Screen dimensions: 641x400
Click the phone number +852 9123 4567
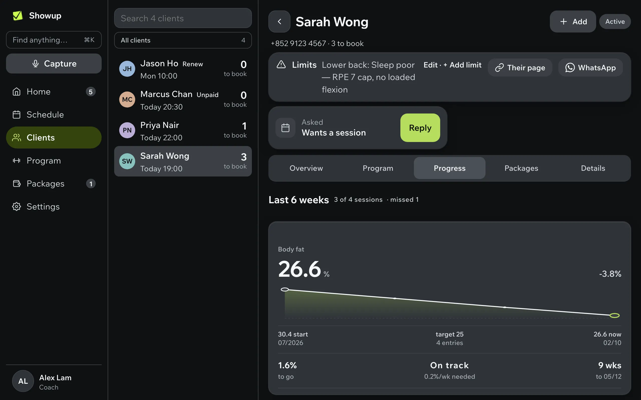(298, 43)
